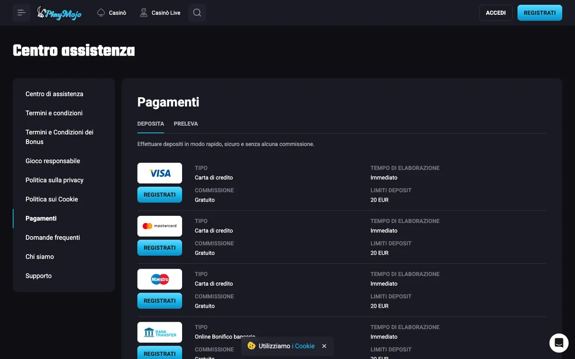
Task: Open the hamburger menu icon
Action: pyautogui.click(x=22, y=13)
